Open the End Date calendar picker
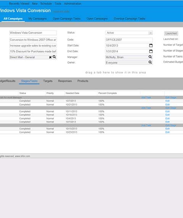 point(151,51)
